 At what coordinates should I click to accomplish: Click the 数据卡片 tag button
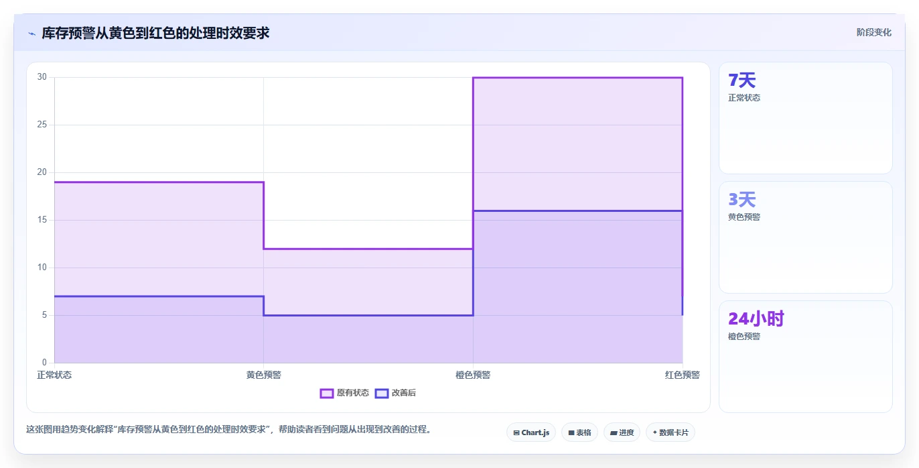(x=670, y=432)
